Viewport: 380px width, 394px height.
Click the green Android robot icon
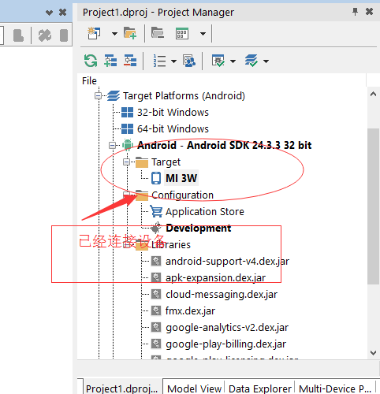pos(128,145)
